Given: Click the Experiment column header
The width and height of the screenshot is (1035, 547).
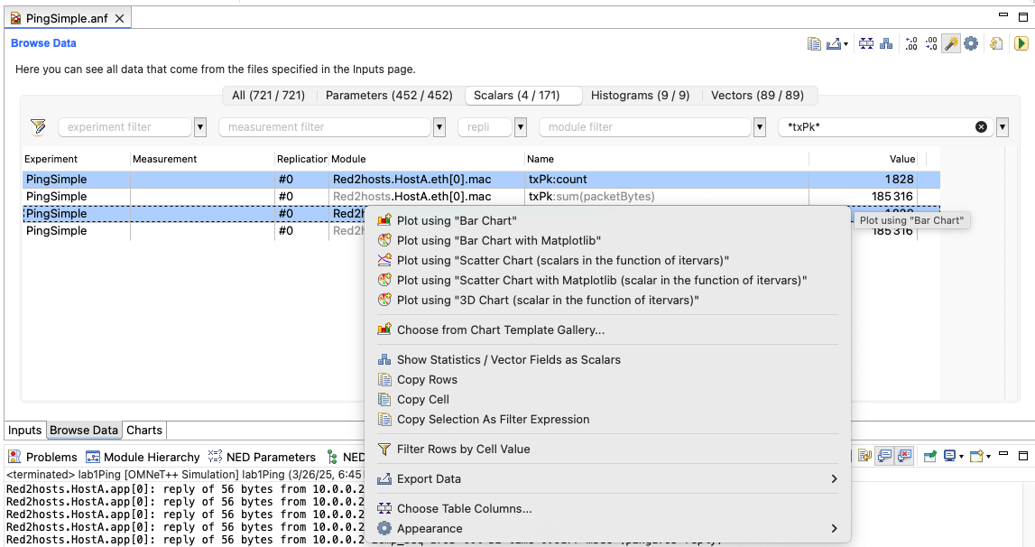Looking at the screenshot, I should coord(76,159).
